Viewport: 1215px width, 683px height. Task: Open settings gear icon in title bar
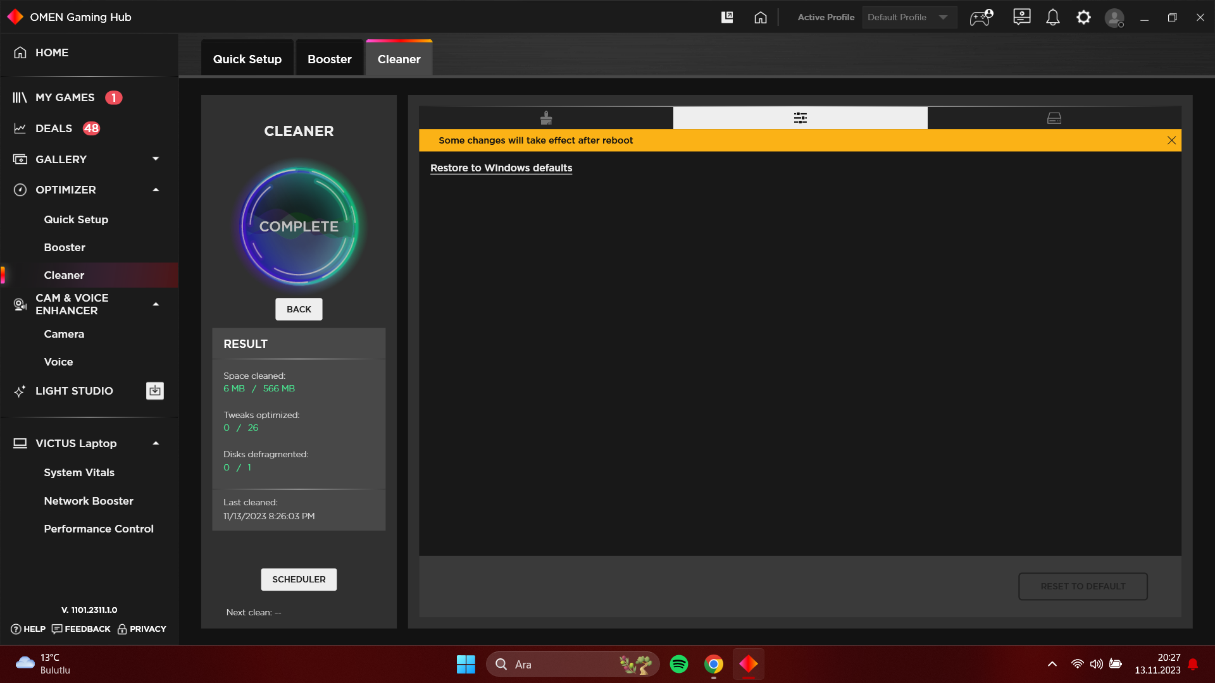[1083, 18]
